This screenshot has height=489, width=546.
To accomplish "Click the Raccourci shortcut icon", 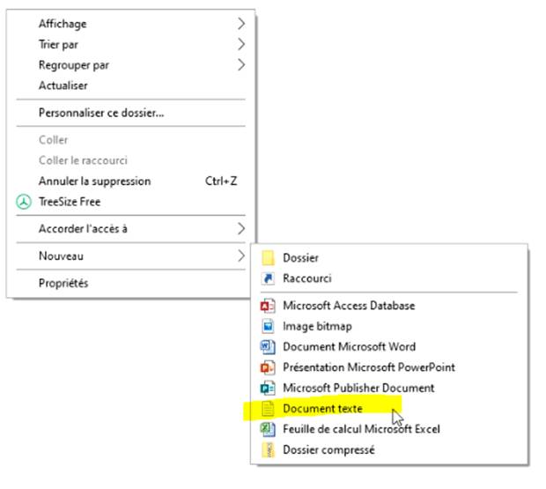I will point(268,278).
